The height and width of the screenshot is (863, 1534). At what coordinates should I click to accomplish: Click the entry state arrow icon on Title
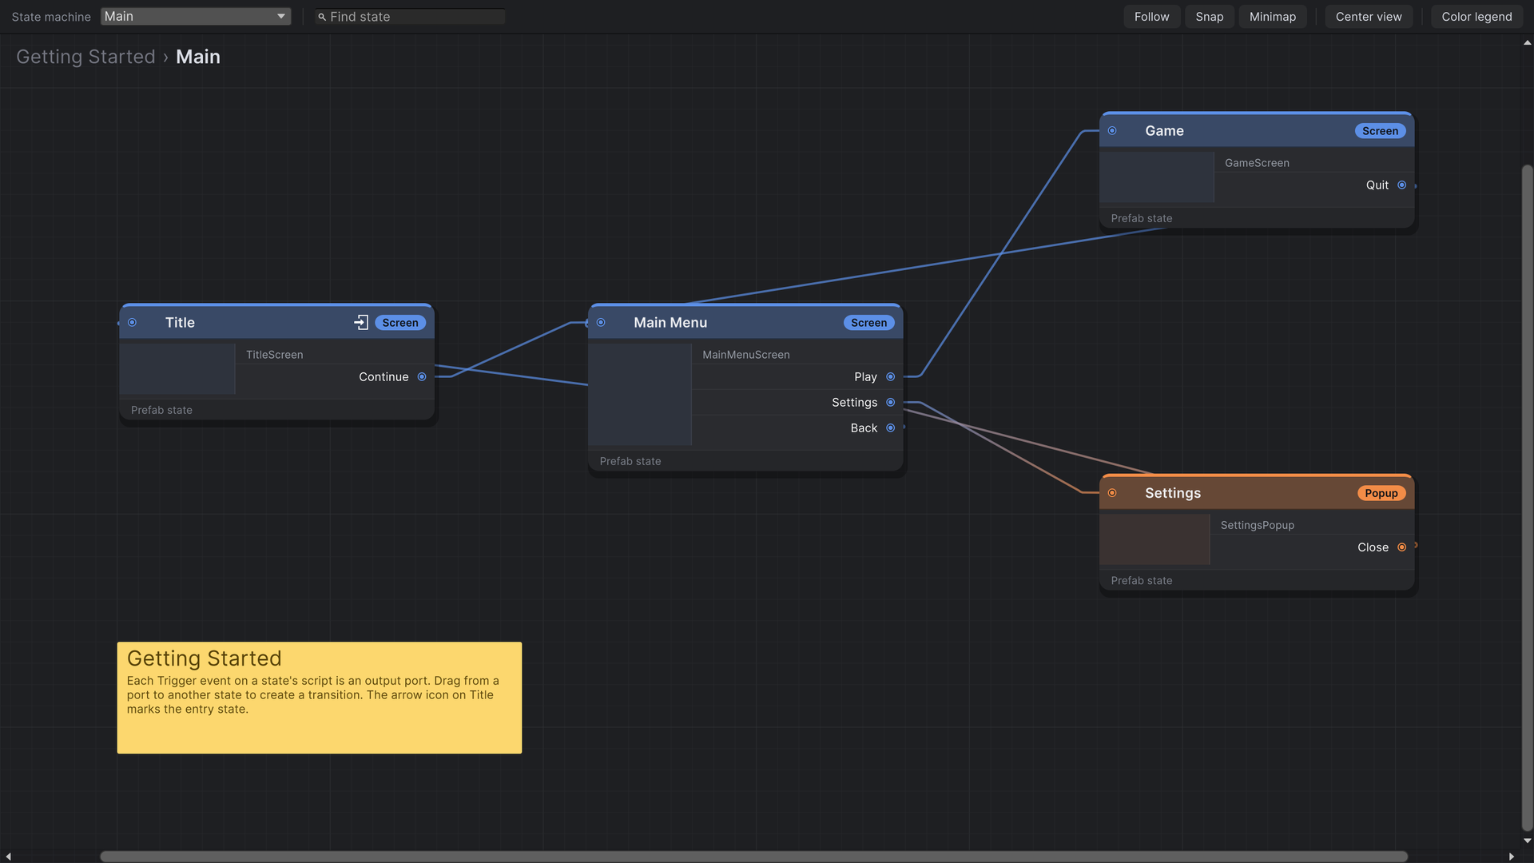click(x=361, y=323)
